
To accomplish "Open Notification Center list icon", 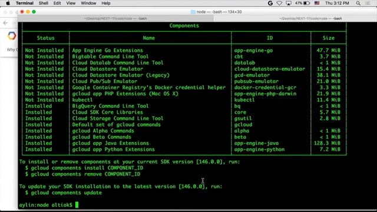I will [x=368, y=3].
